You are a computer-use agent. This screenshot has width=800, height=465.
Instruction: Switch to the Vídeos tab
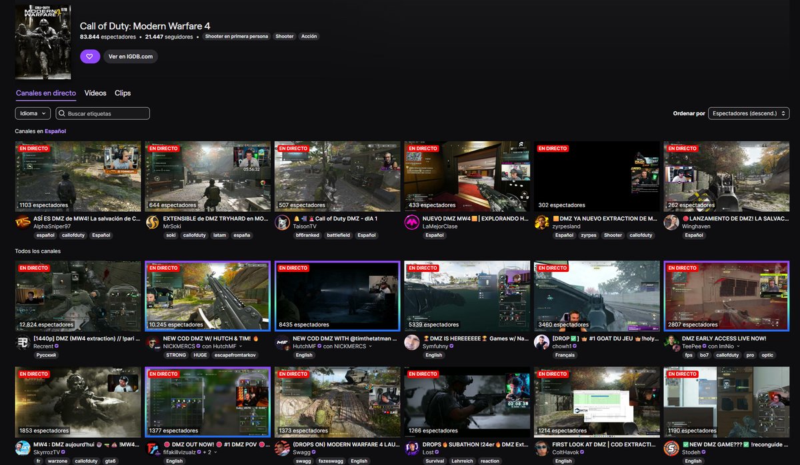point(95,93)
